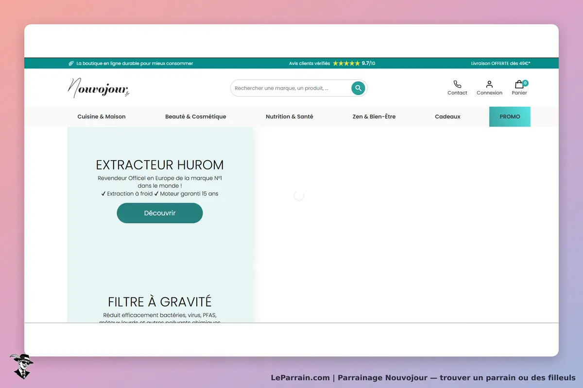Click the EXTRACTEUR HUROM heading
This screenshot has width=583, height=388.
[160, 165]
